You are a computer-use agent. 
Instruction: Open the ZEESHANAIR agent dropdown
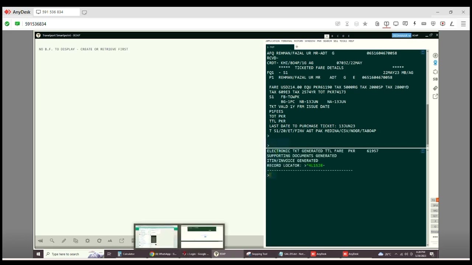(401, 35)
